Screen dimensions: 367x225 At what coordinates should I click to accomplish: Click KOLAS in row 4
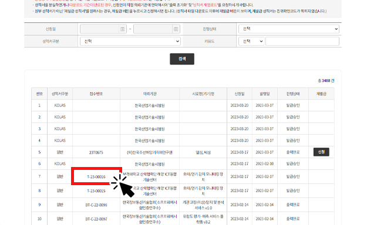pyautogui.click(x=60, y=141)
